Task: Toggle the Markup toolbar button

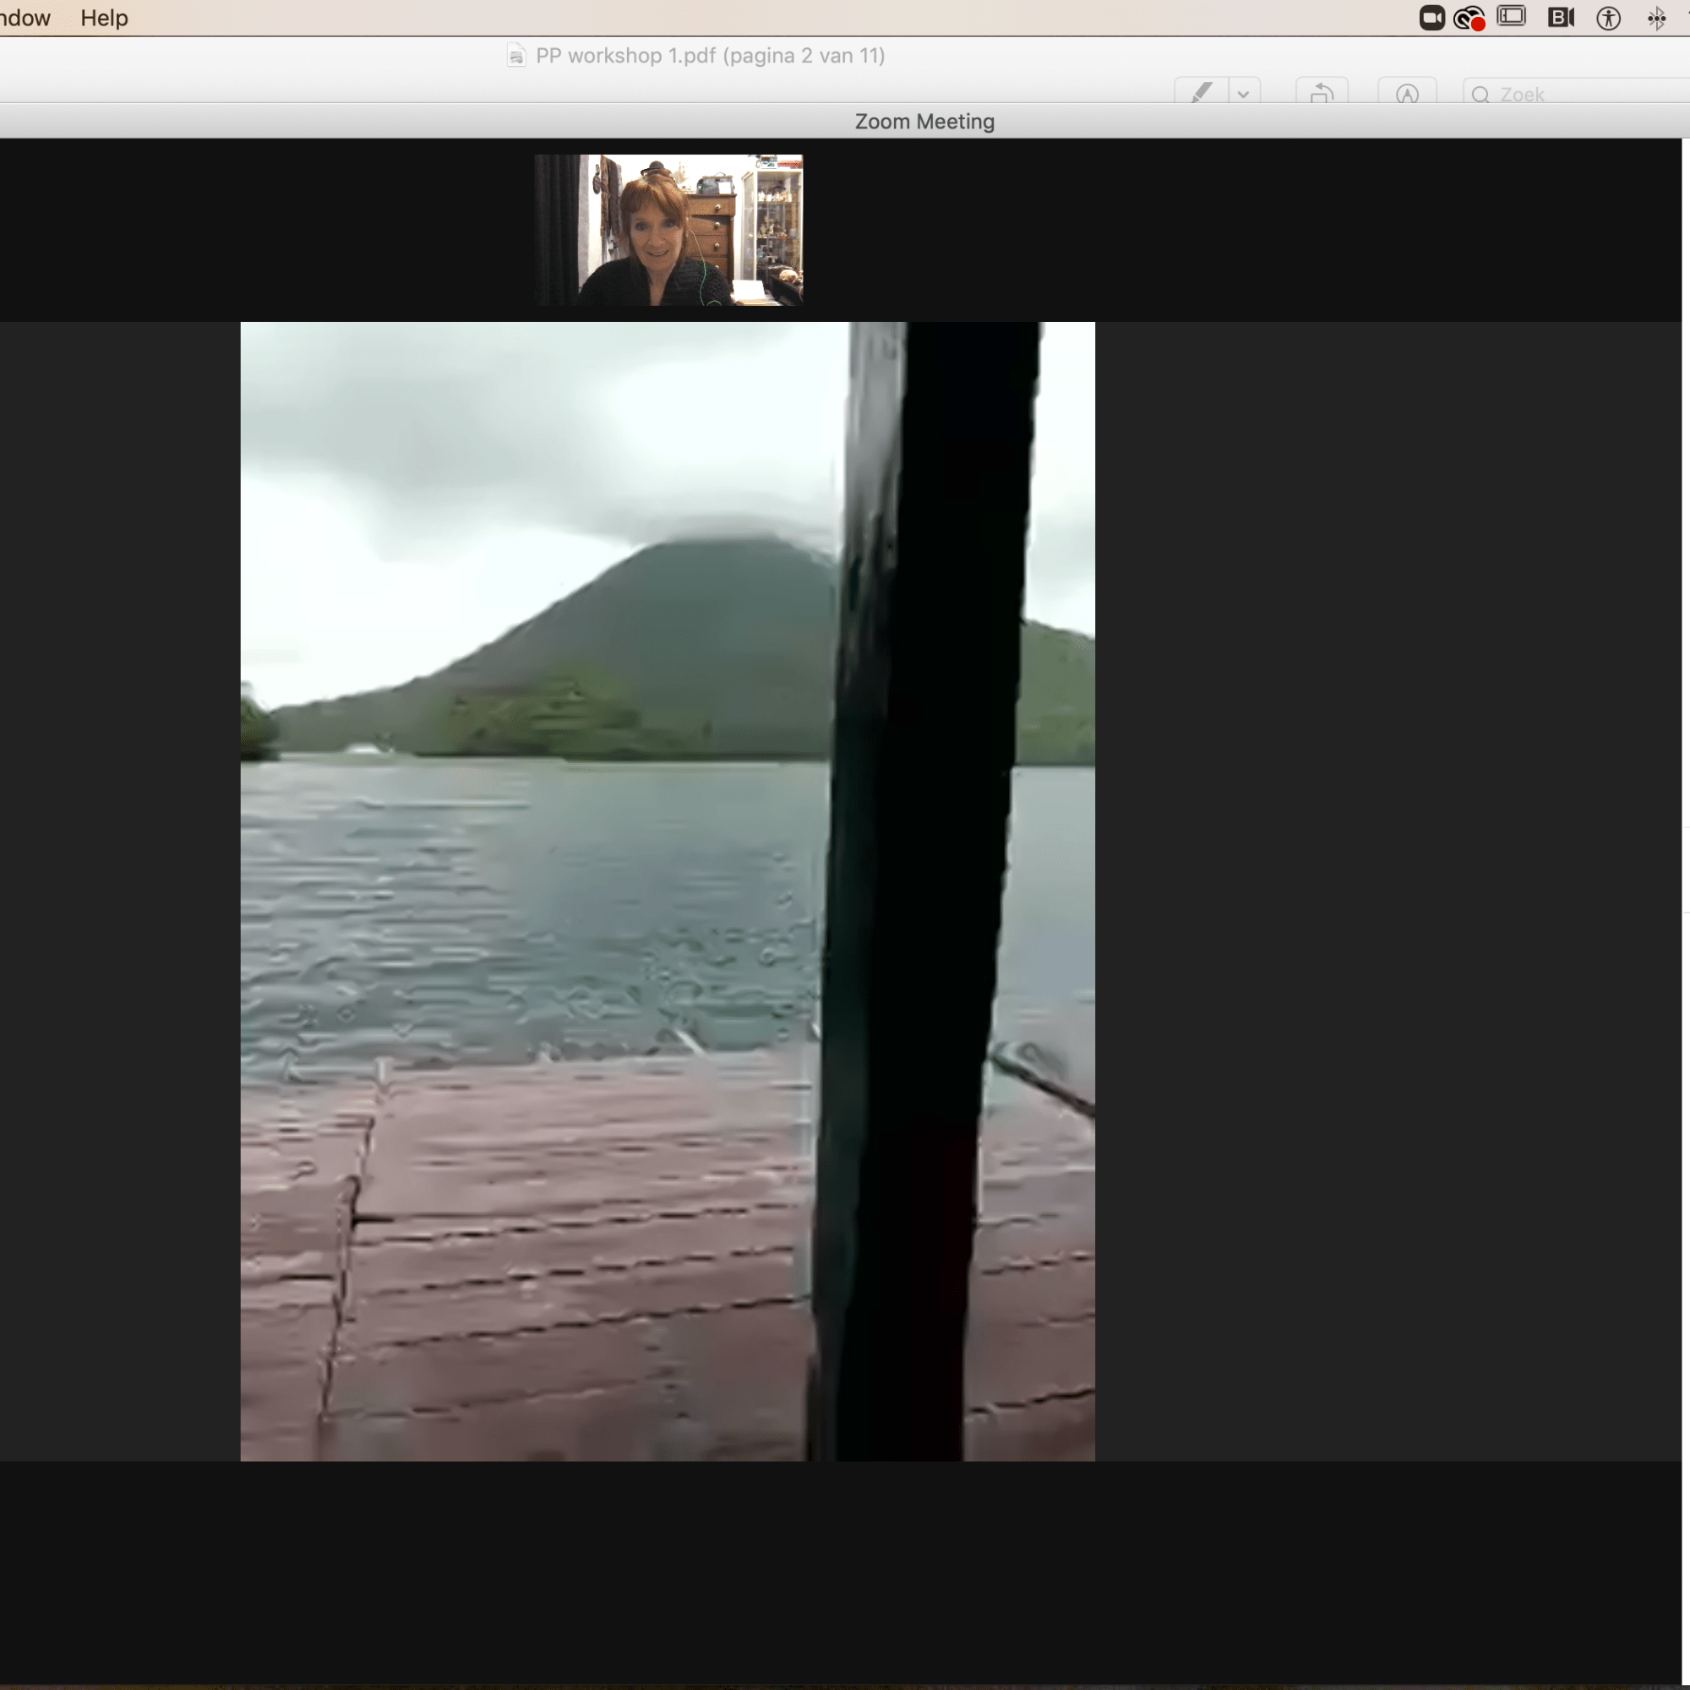Action: pyautogui.click(x=1407, y=93)
